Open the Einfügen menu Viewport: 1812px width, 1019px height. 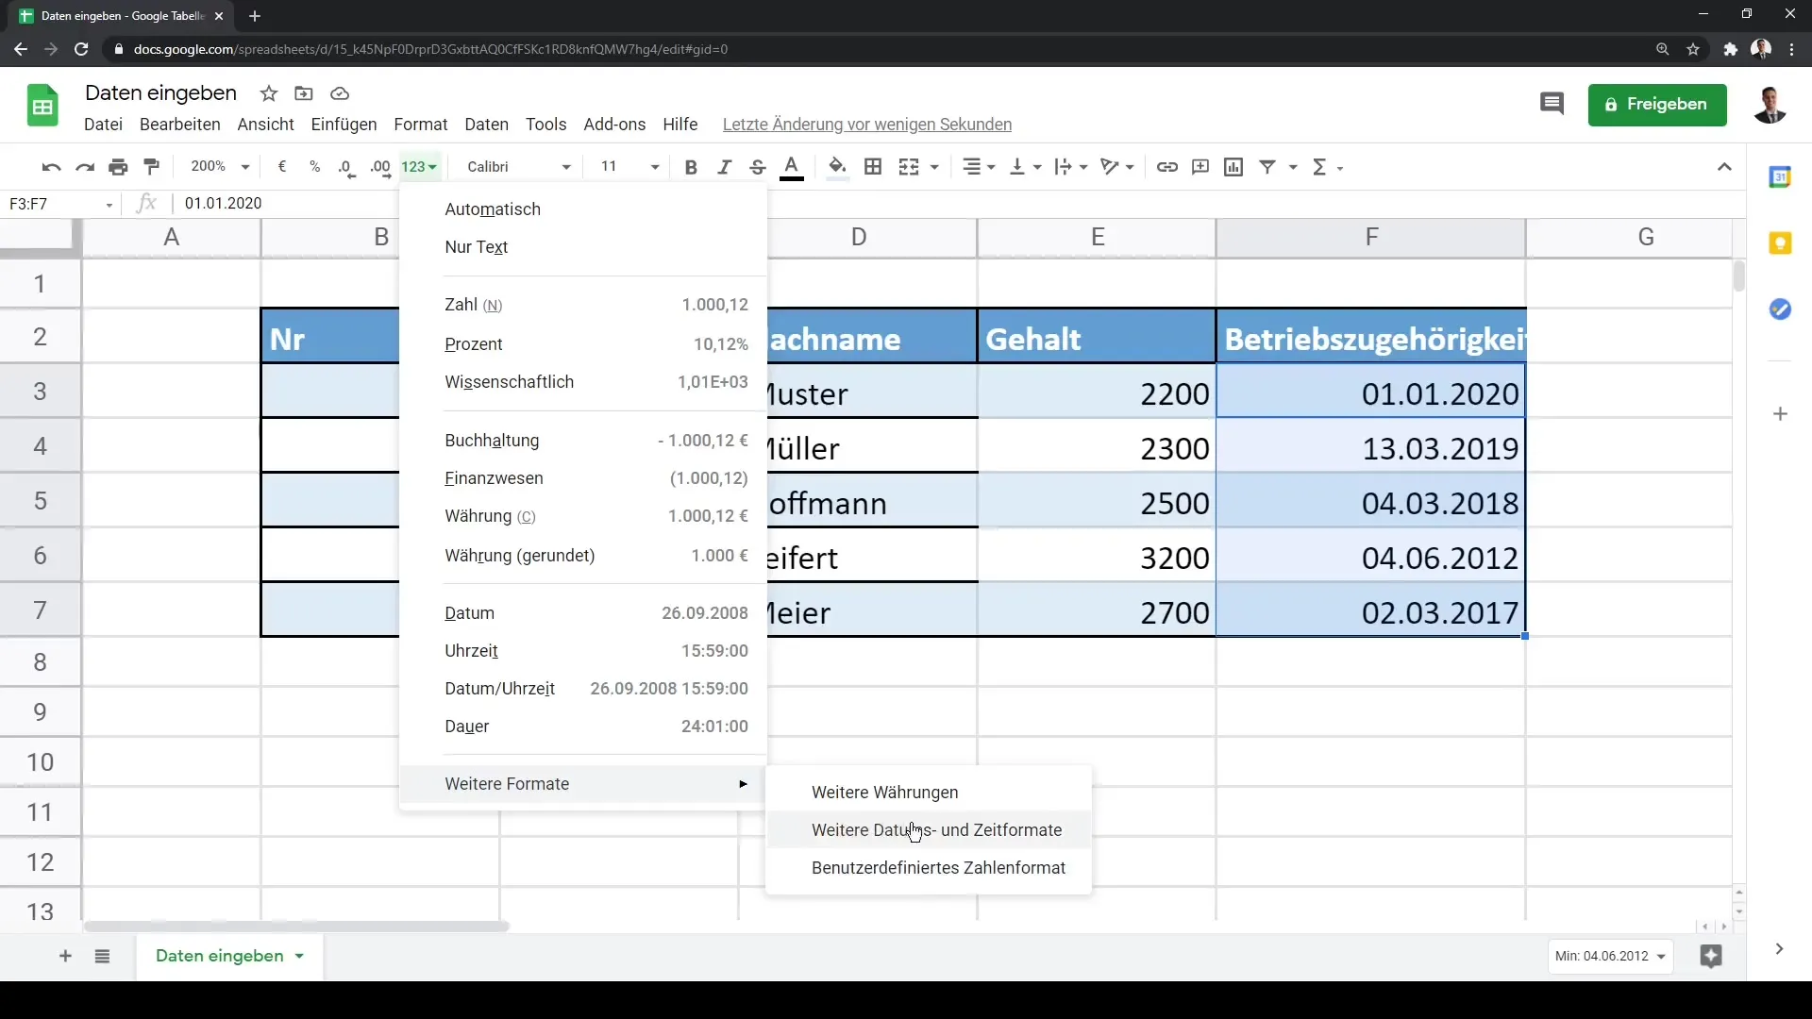click(344, 125)
